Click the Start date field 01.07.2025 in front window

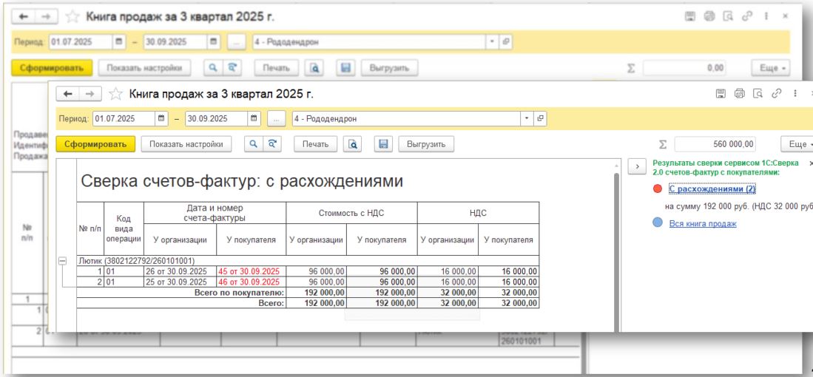pyautogui.click(x=124, y=118)
